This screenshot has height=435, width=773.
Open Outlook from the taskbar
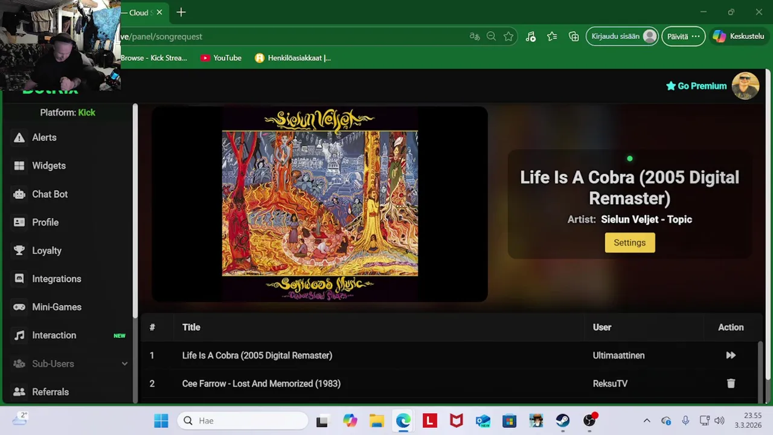click(x=483, y=420)
